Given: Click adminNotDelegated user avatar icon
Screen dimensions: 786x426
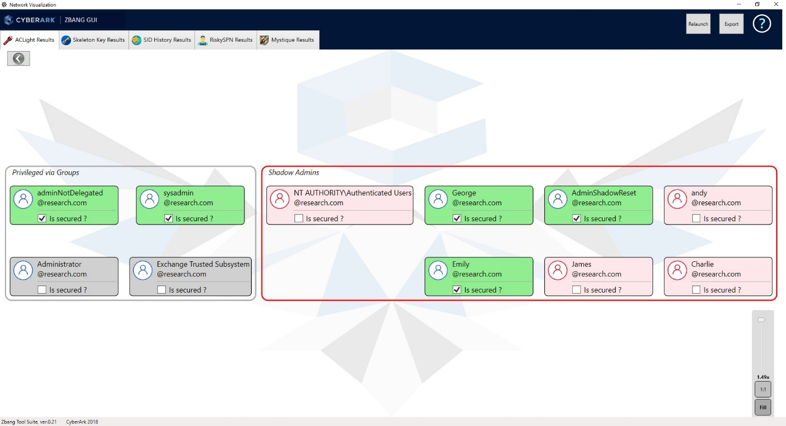Looking at the screenshot, I should pyautogui.click(x=23, y=199).
